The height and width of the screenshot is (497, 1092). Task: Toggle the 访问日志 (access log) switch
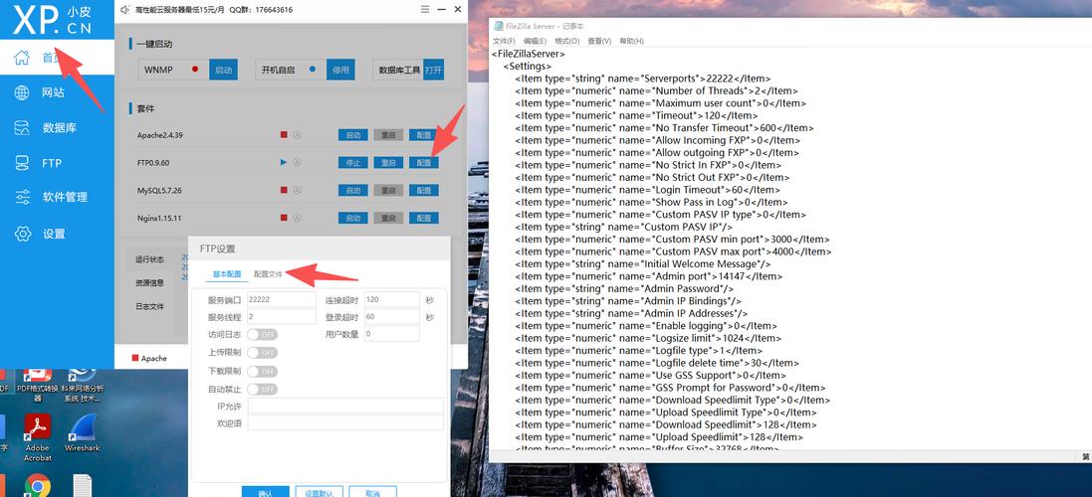[x=262, y=335]
